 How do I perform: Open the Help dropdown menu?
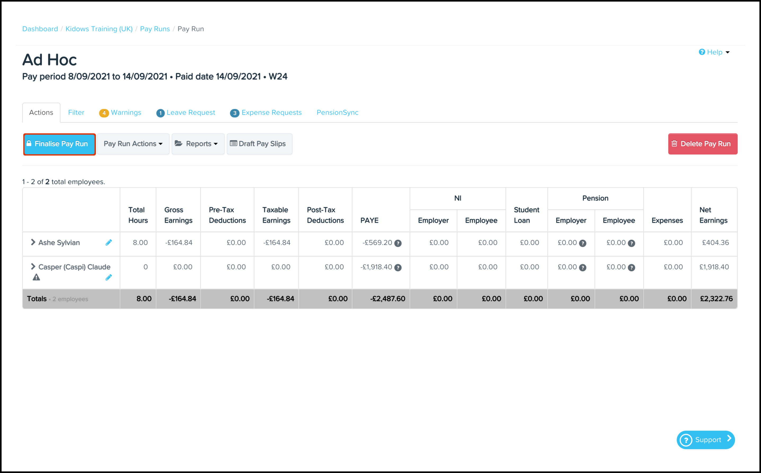[x=714, y=52]
